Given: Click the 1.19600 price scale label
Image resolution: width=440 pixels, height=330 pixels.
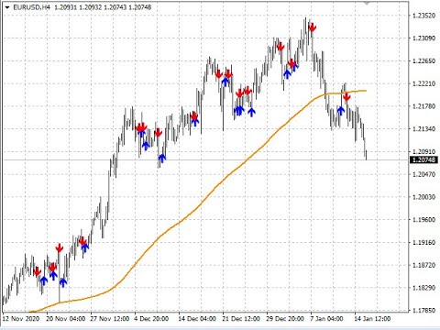Looking at the screenshot, I should click(423, 219).
